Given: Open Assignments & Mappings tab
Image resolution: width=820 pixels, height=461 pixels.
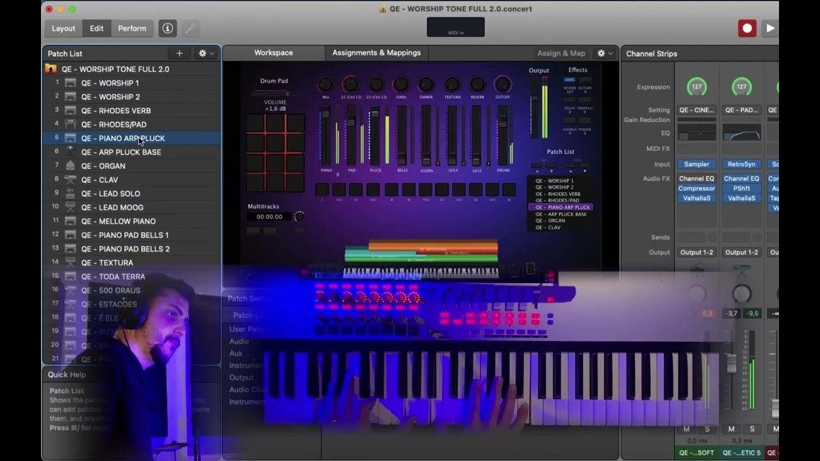Looking at the screenshot, I should (377, 53).
